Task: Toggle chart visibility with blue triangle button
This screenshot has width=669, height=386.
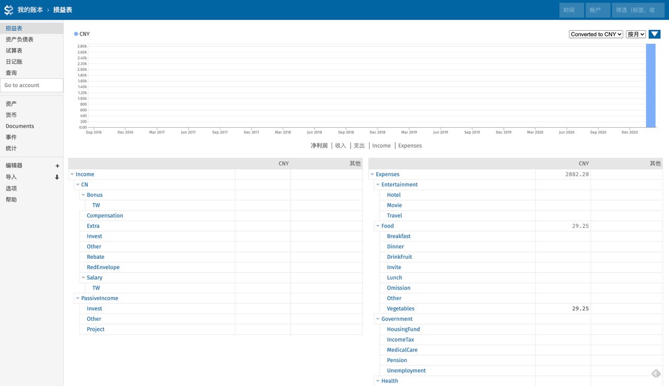Action: point(654,34)
